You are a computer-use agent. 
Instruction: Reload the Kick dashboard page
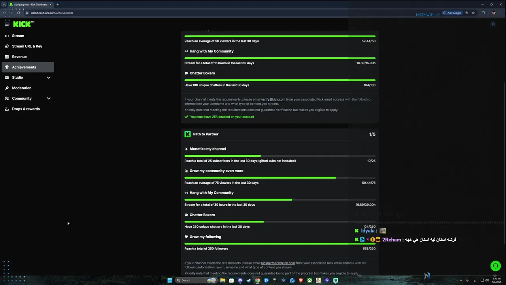19,13
